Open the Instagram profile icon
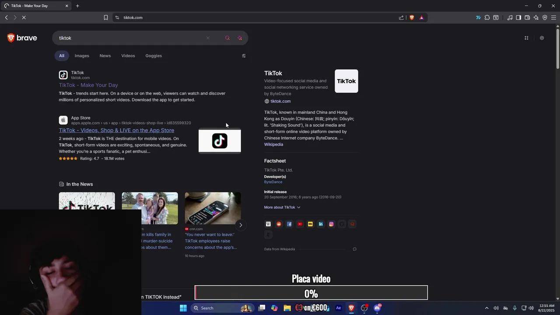Image resolution: width=560 pixels, height=315 pixels. tap(331, 224)
